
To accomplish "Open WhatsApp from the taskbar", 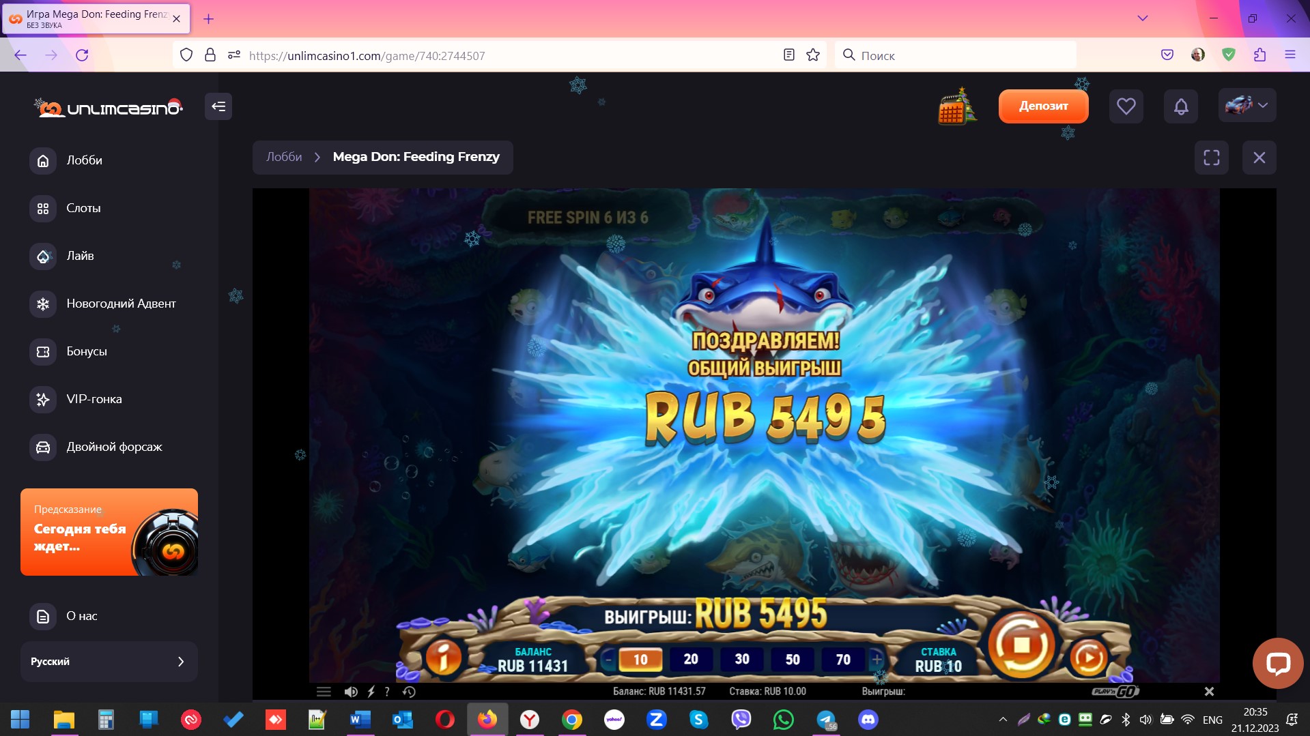I will tap(784, 720).
